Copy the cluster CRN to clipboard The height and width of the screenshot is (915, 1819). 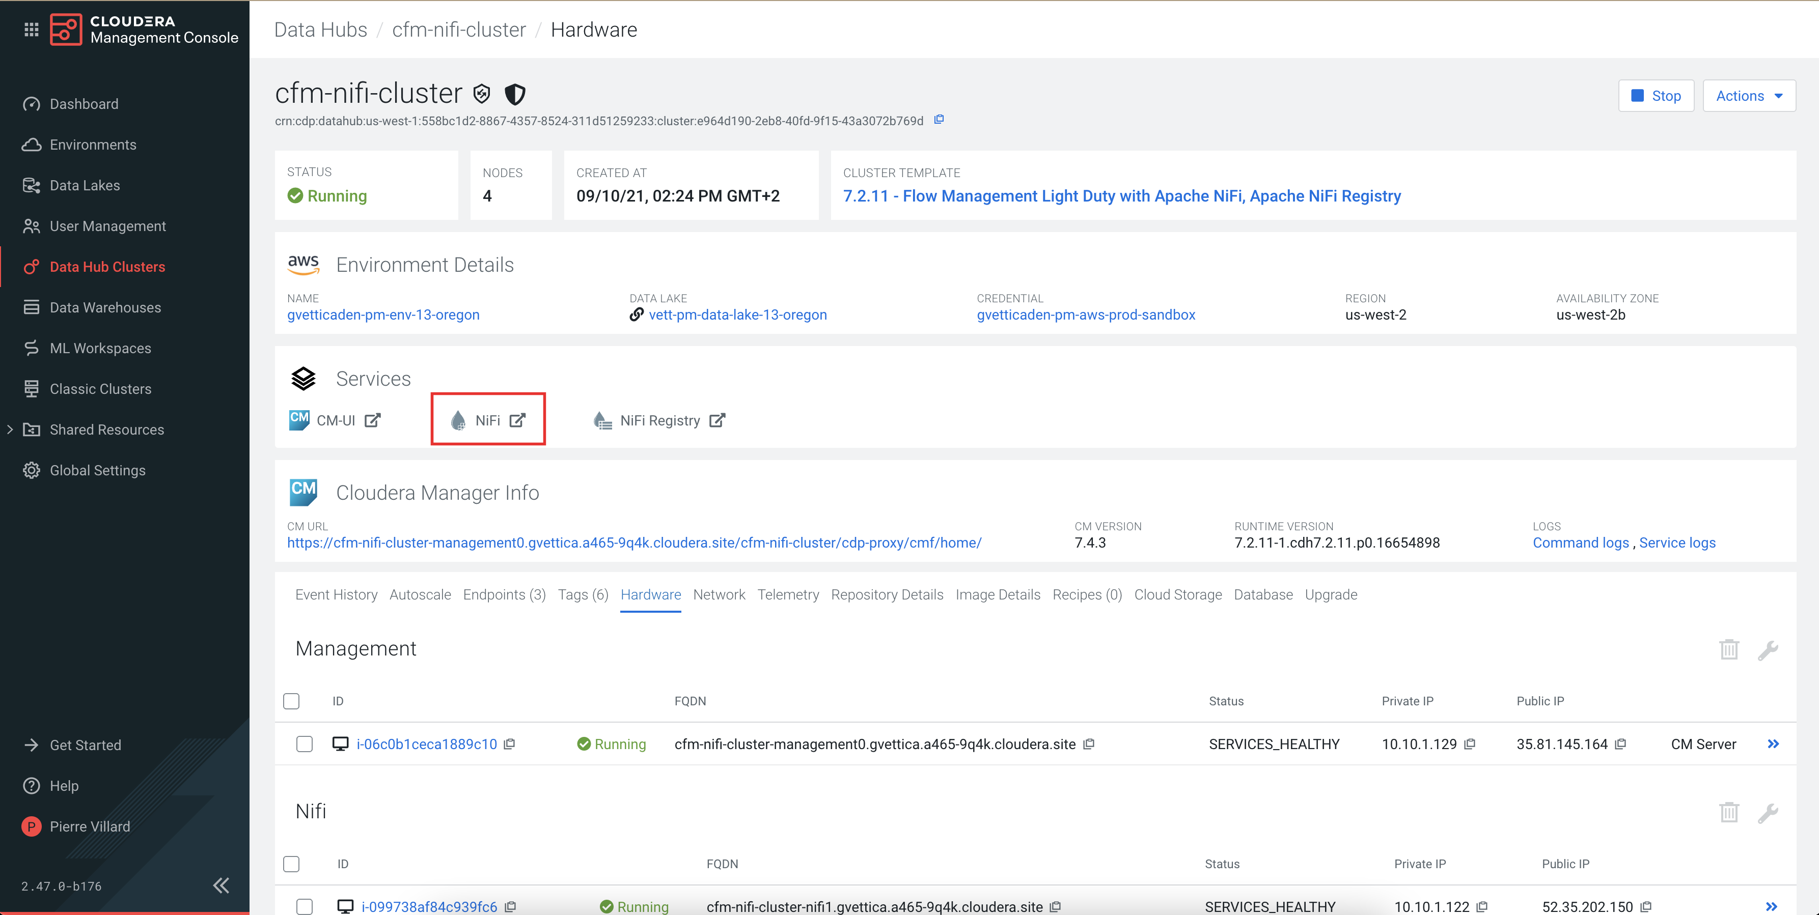[x=939, y=120]
